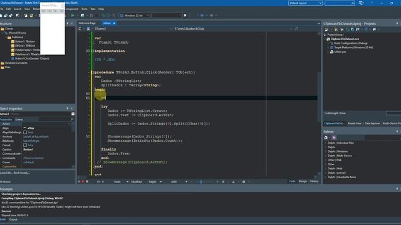Click the Quick Edit link in Object Inspector

tap(6, 172)
